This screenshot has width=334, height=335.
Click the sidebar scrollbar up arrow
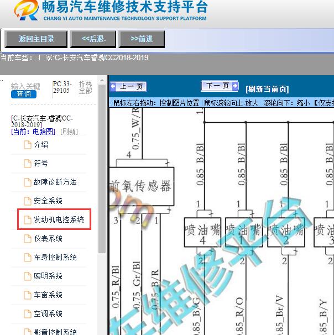pyautogui.click(x=102, y=80)
